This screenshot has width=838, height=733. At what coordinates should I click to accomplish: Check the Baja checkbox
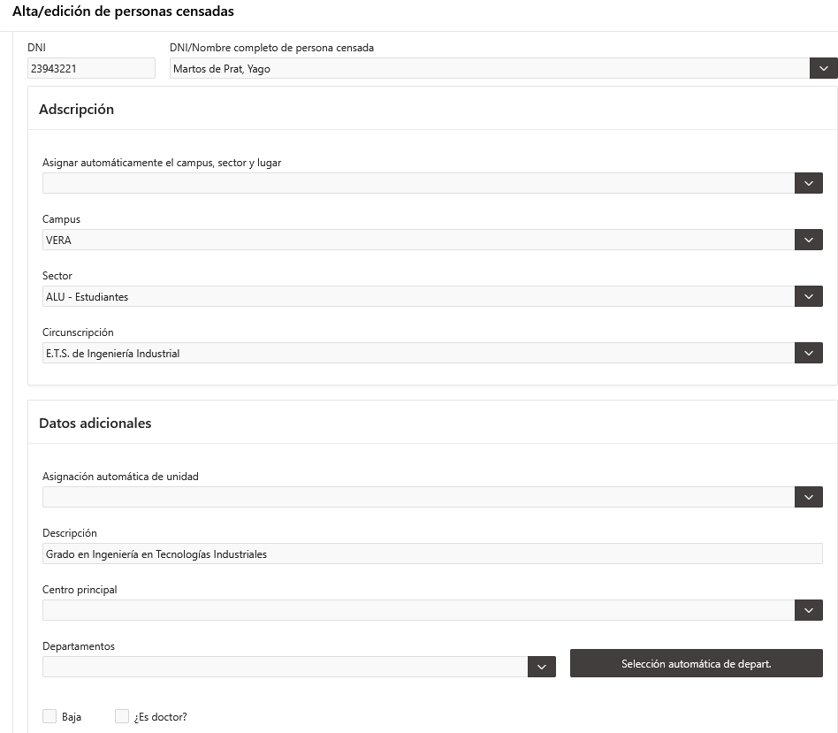click(x=50, y=716)
